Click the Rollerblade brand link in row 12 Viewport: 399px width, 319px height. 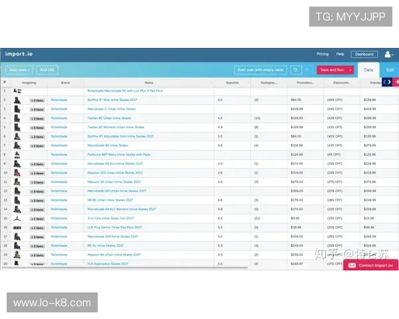(59, 191)
